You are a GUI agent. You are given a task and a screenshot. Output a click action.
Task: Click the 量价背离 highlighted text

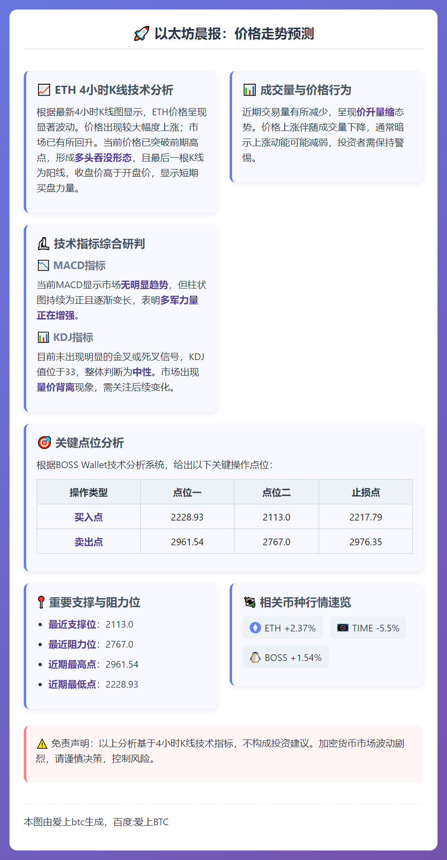pos(56,387)
